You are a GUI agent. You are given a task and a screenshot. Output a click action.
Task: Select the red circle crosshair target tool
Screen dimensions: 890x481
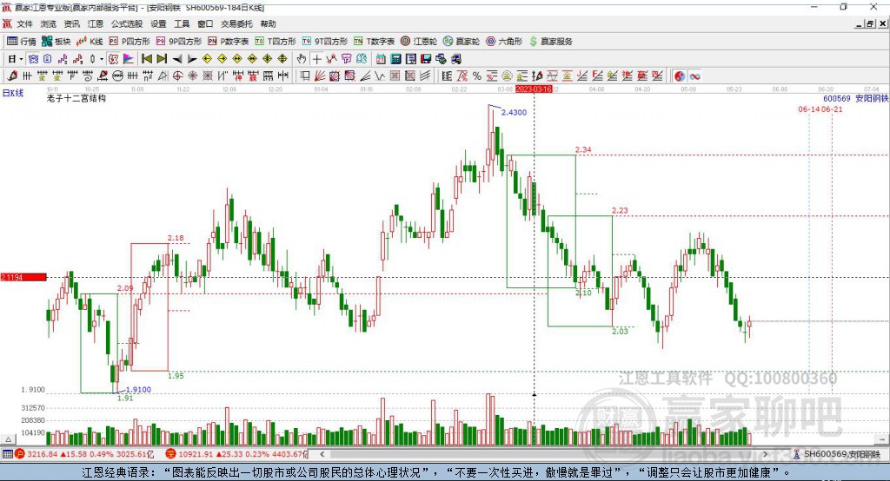click(x=177, y=76)
